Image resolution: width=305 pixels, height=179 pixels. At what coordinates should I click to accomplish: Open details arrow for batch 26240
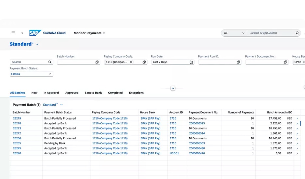click(297, 154)
